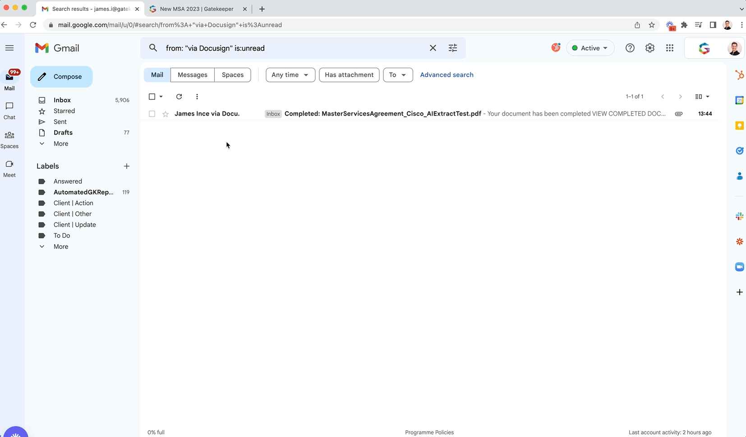Screen dimensions: 746x437
Task: Click the Gmail logo
Action: [57, 48]
